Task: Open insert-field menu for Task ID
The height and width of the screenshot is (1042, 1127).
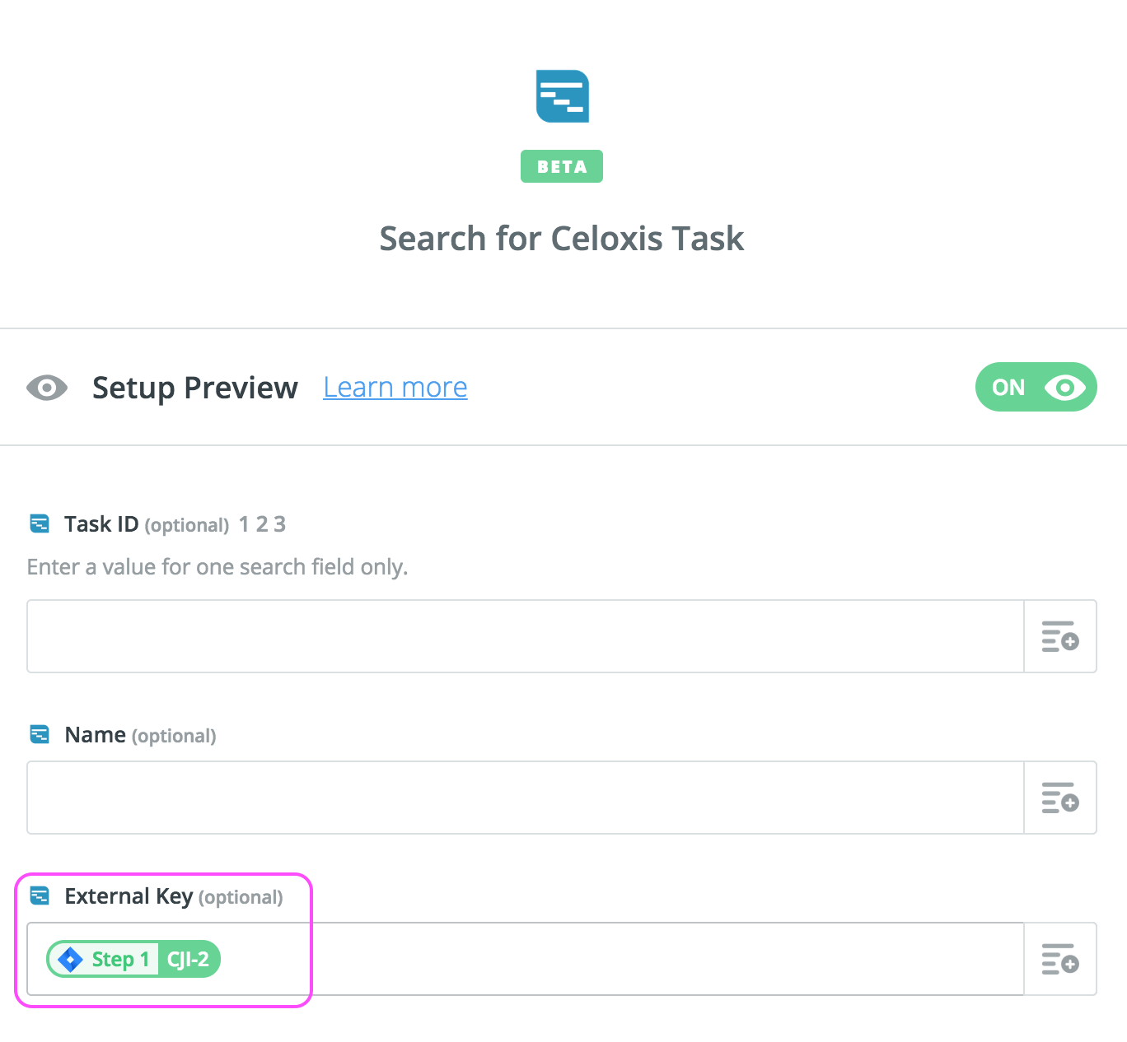Action: tap(1059, 636)
